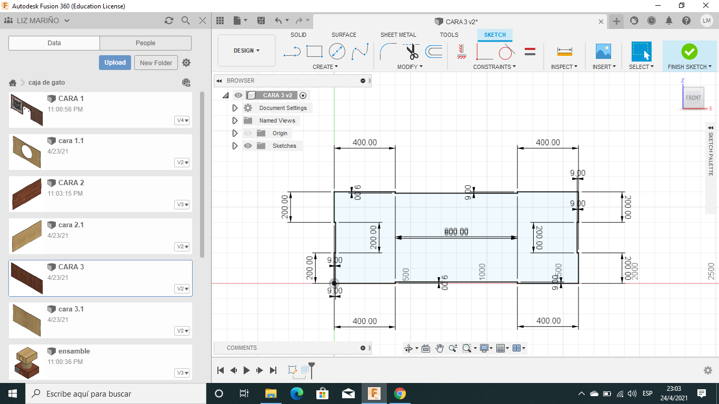Open the MODIFY dropdown menu
The width and height of the screenshot is (719, 404).
tap(411, 67)
